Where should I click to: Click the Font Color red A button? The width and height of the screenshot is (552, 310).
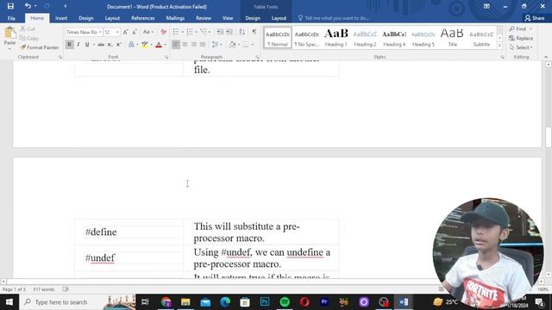click(x=159, y=45)
